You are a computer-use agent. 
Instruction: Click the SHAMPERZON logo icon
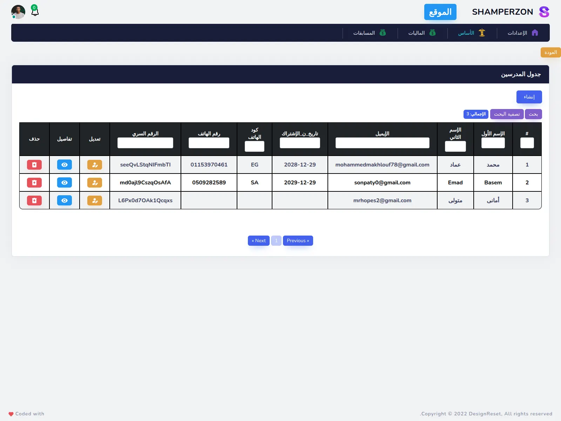pyautogui.click(x=544, y=12)
